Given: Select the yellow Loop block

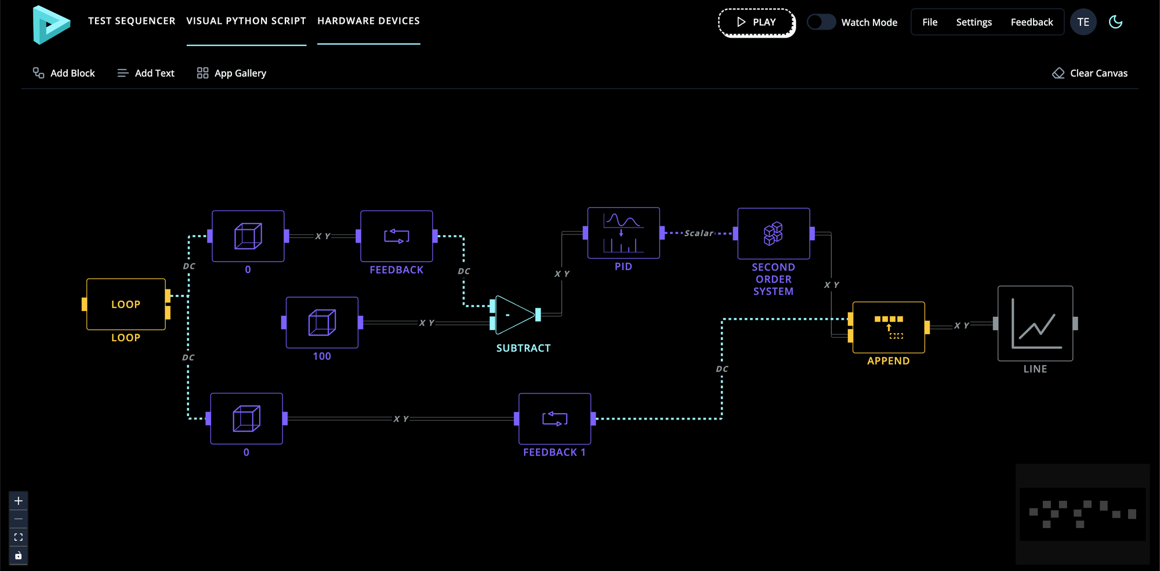Looking at the screenshot, I should tap(126, 304).
